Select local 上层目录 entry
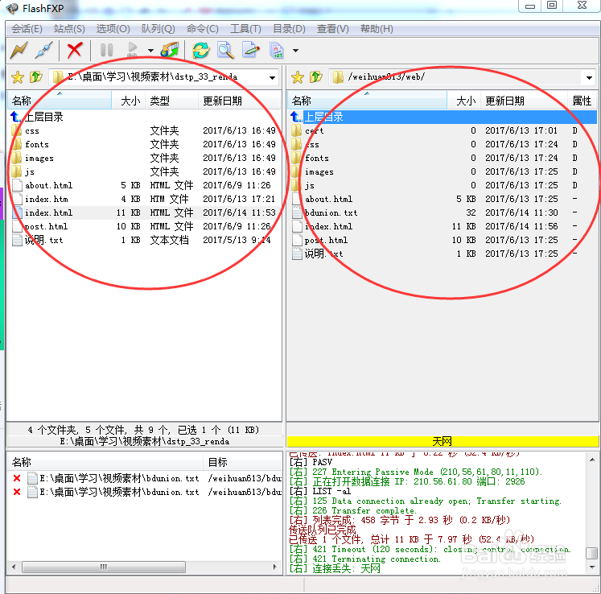Screen dimensions: 601x594 (x=37, y=117)
